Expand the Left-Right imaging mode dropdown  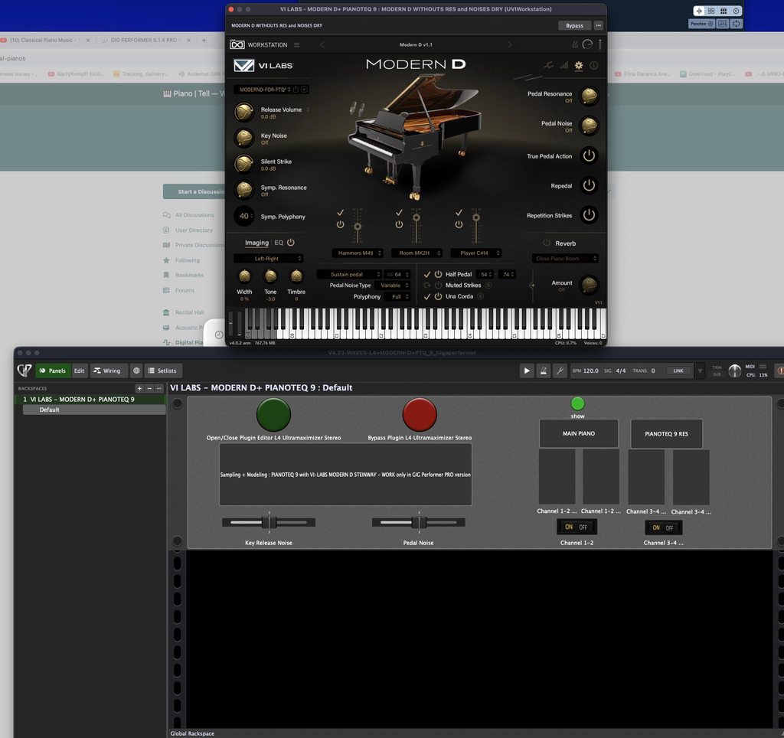tap(268, 259)
